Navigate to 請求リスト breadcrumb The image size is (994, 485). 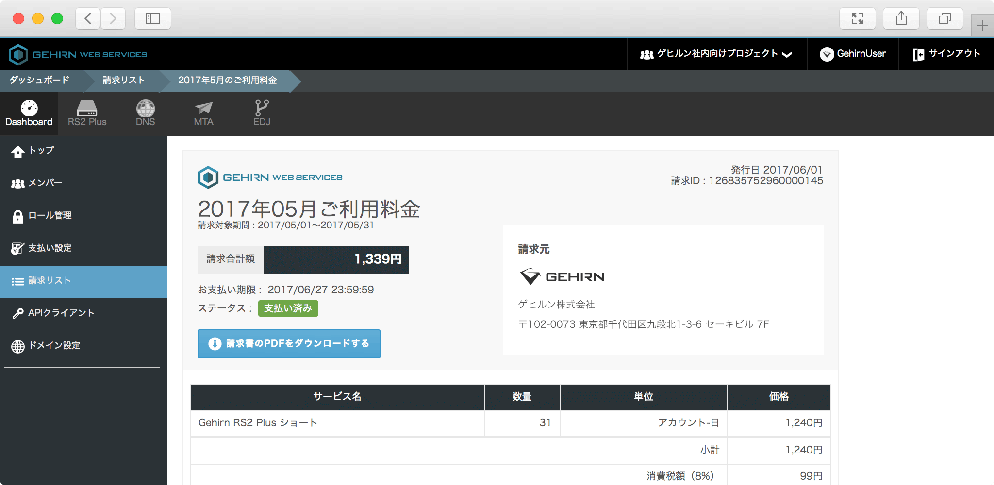[x=124, y=81]
